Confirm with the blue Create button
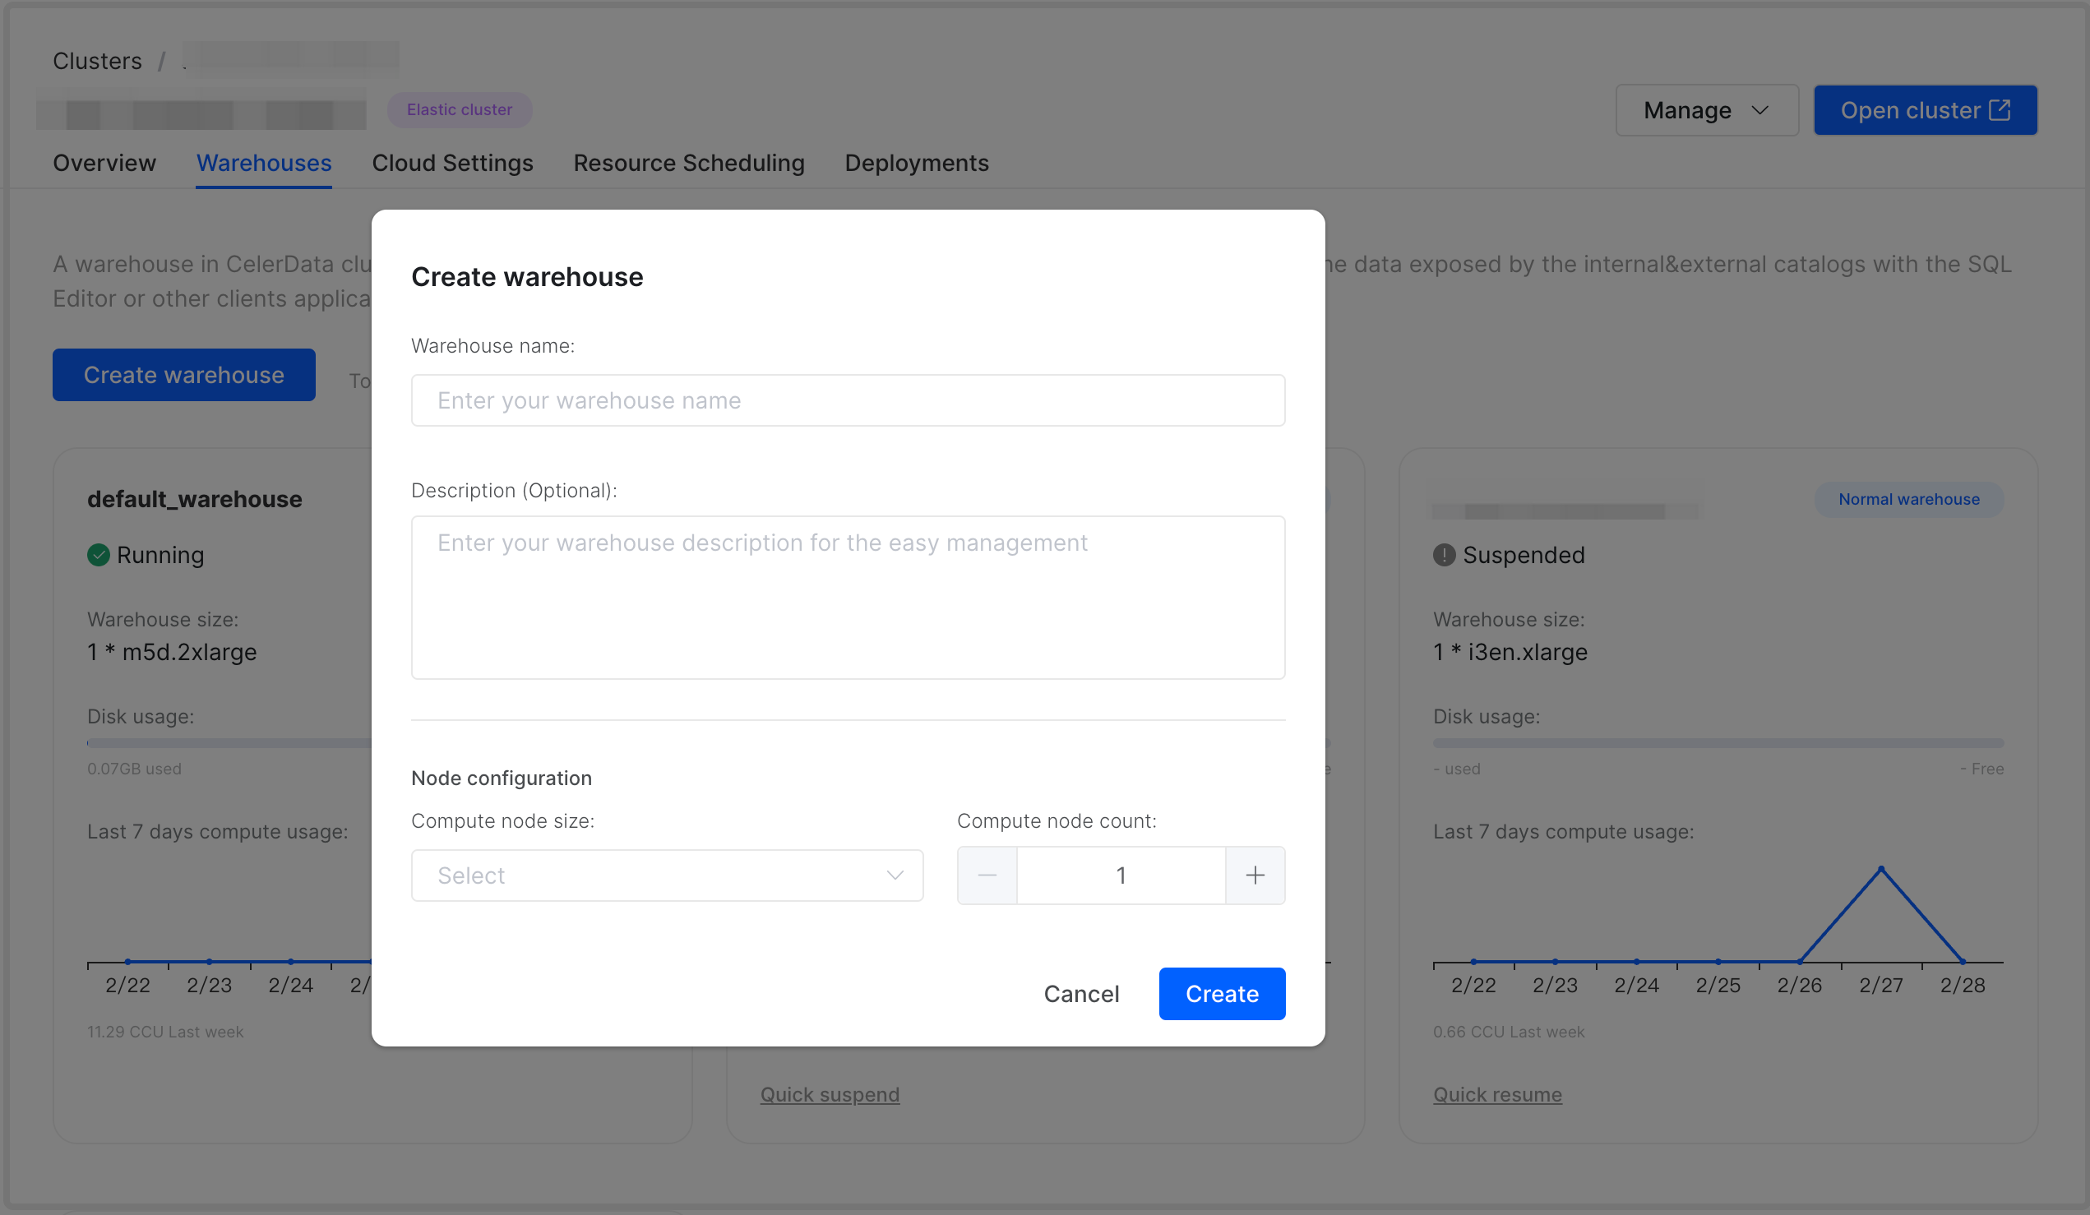2090x1215 pixels. [x=1222, y=994]
